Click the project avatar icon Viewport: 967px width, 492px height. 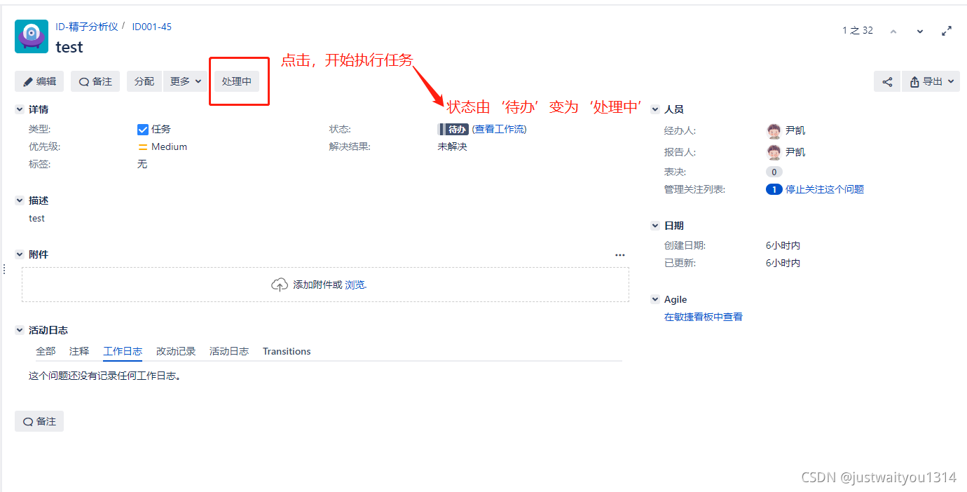[32, 36]
